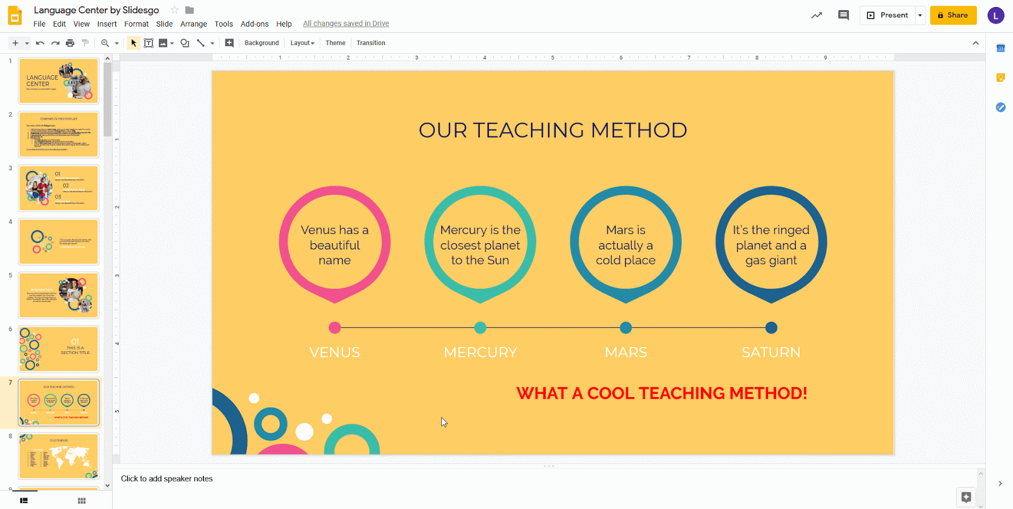Select the cursor select tool
Viewport: 1013px width, 509px height.
(x=134, y=43)
